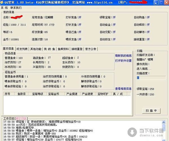
Task: Switch to the 掉线重登 tab
Action: 77,49
